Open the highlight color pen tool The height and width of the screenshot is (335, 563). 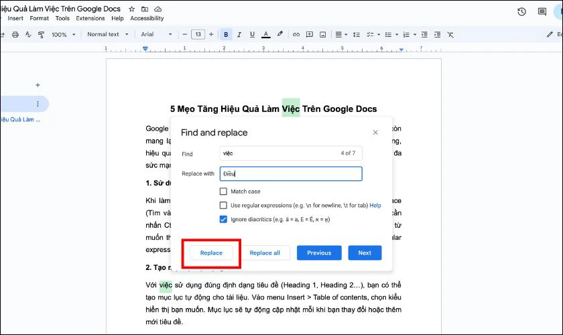click(x=280, y=34)
